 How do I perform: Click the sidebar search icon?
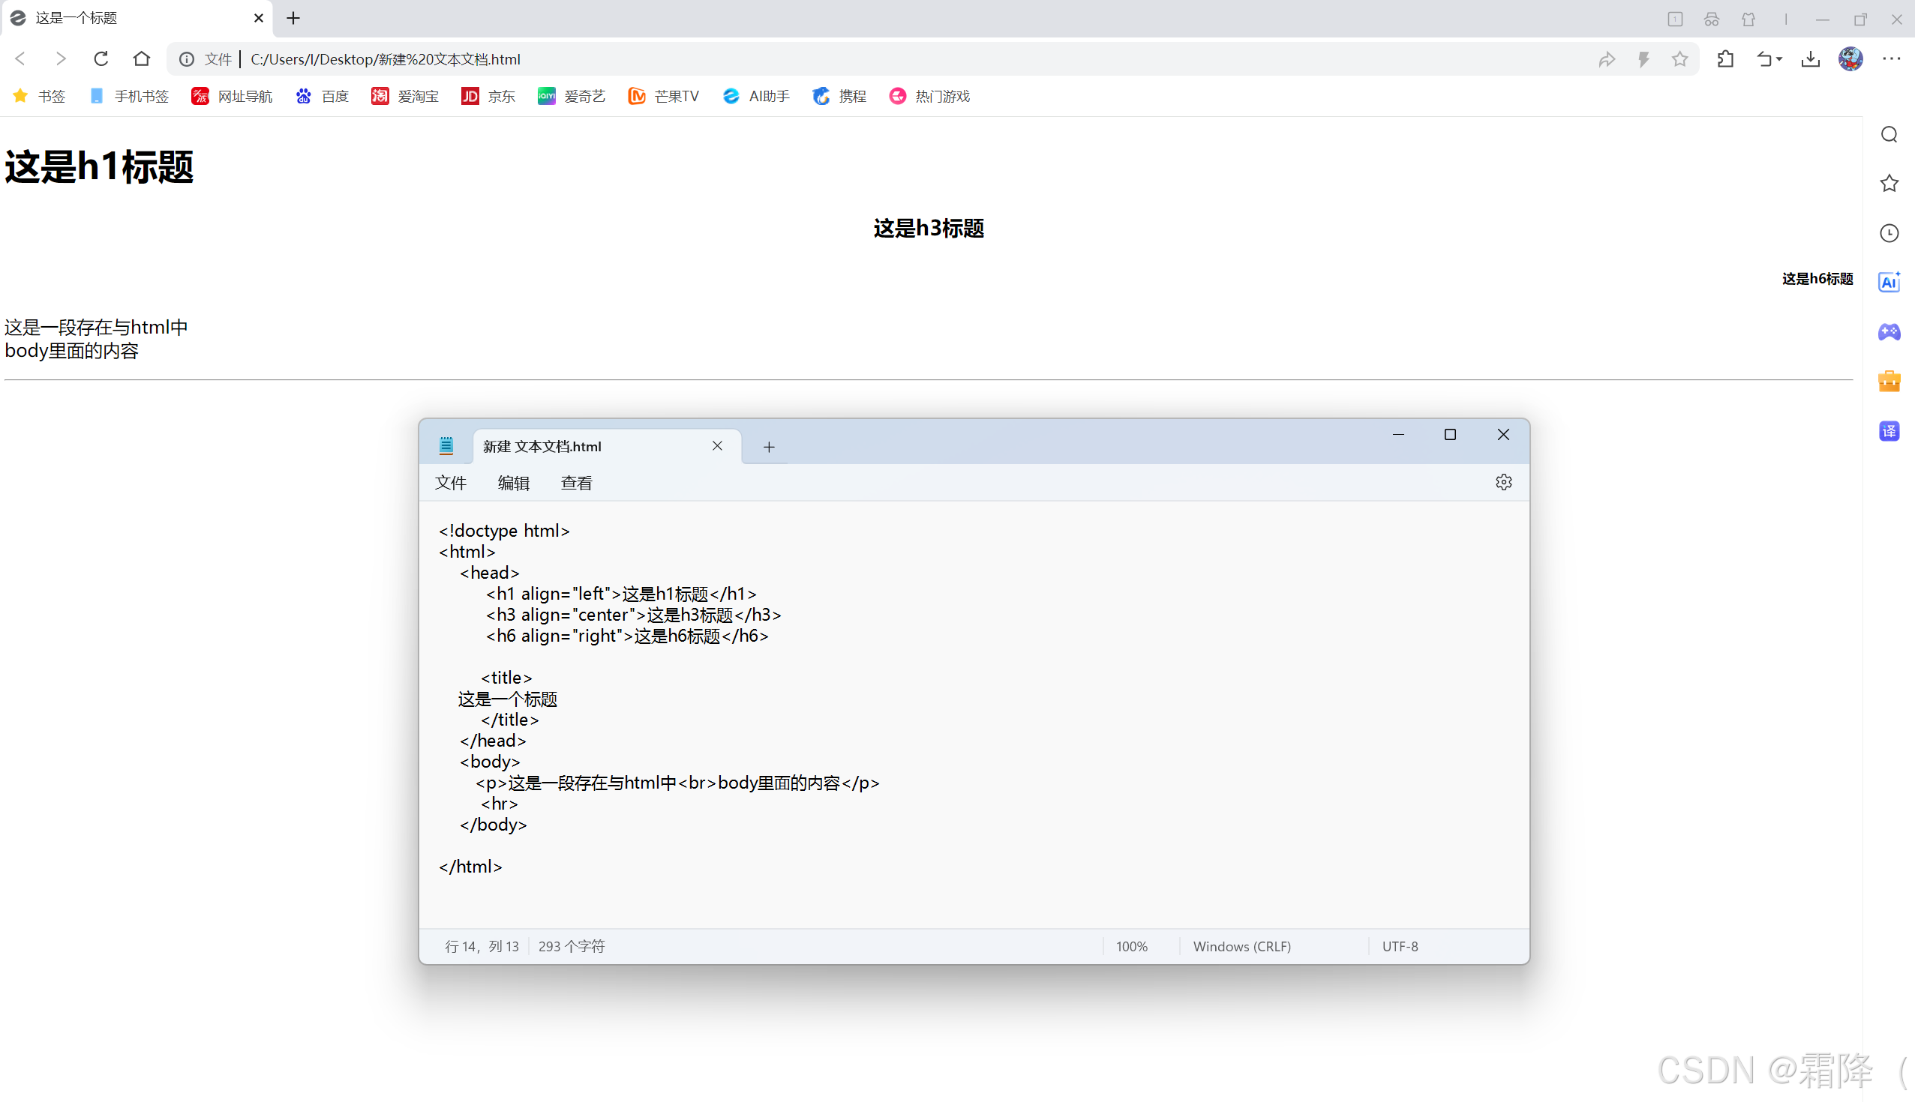pyautogui.click(x=1889, y=135)
